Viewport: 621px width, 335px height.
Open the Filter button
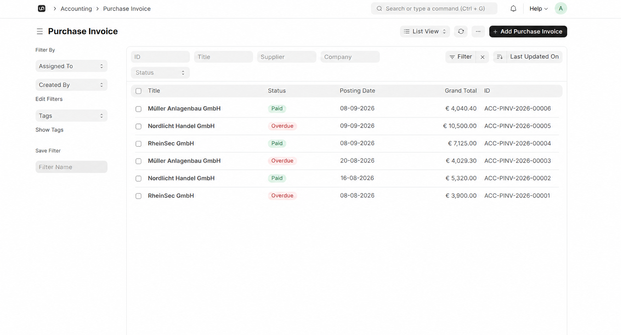(x=460, y=57)
